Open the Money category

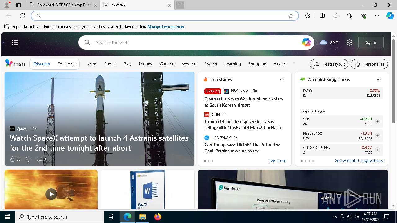pyautogui.click(x=145, y=64)
